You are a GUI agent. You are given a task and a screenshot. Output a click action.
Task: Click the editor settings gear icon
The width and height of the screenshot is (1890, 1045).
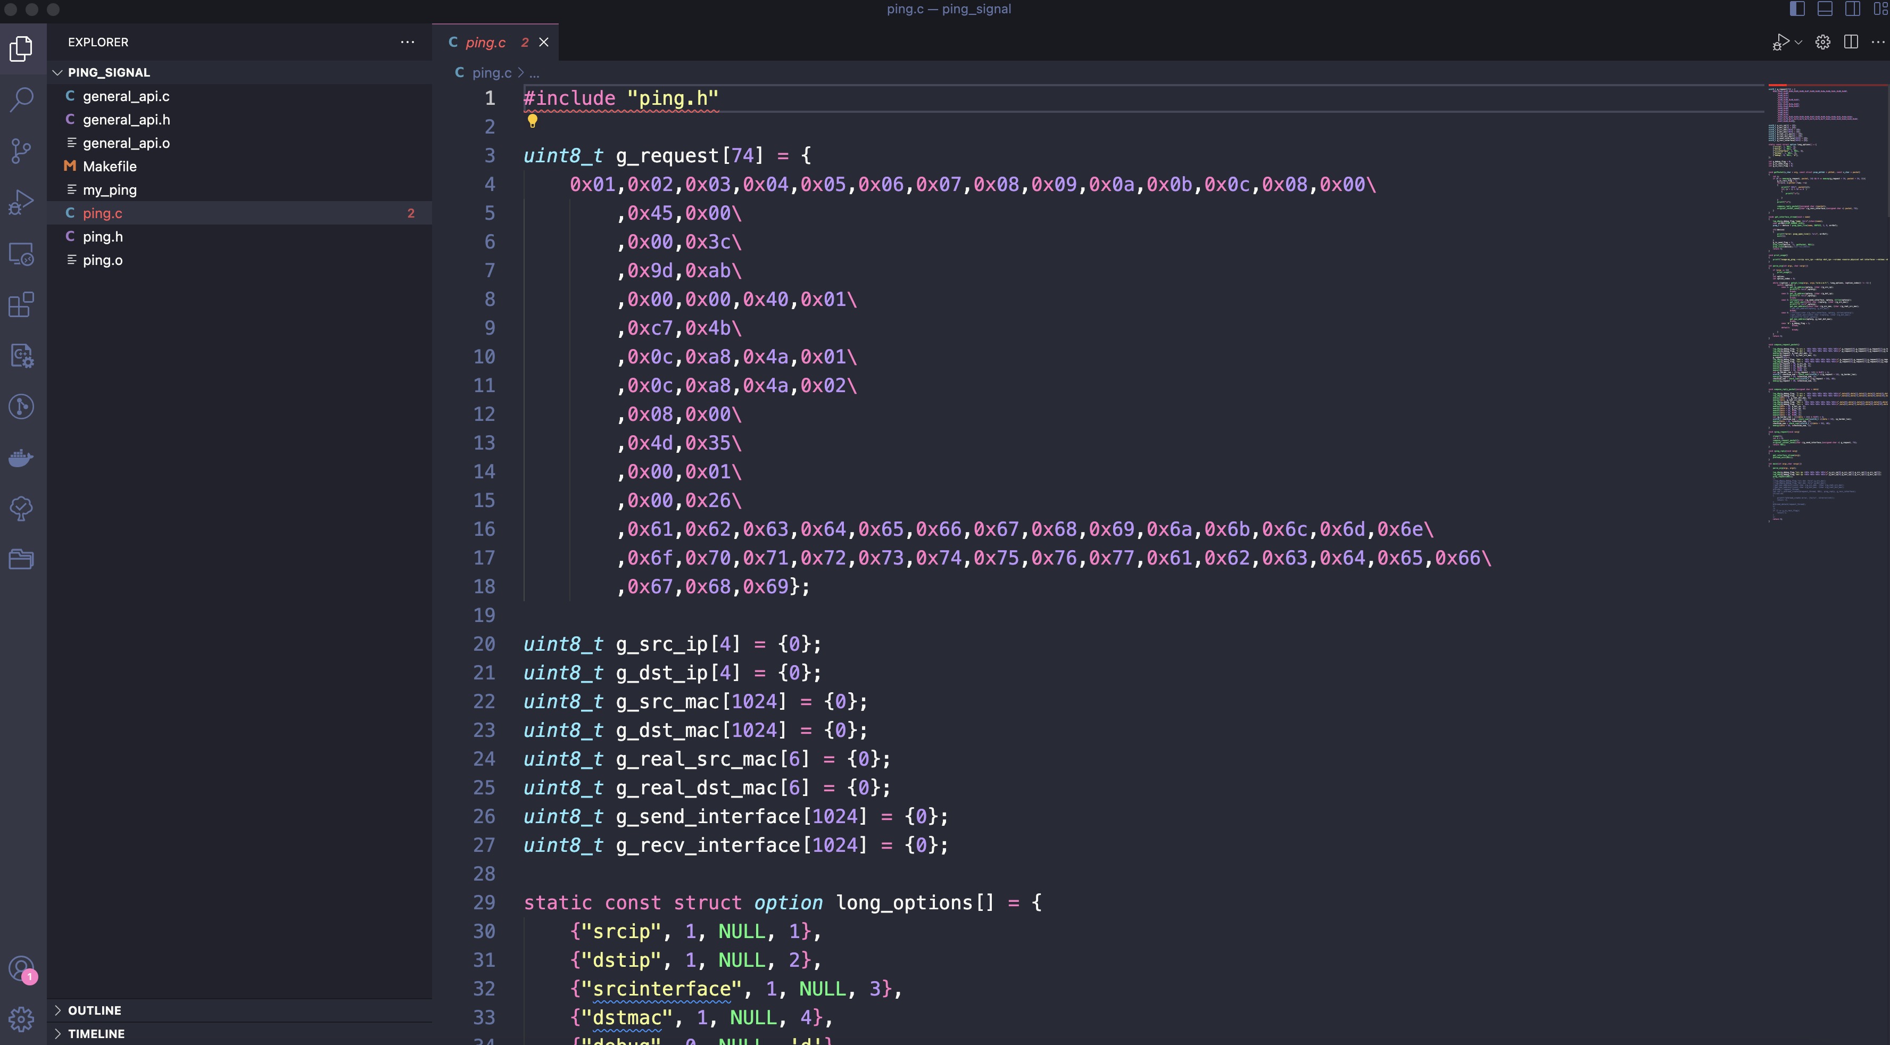pos(1822,42)
